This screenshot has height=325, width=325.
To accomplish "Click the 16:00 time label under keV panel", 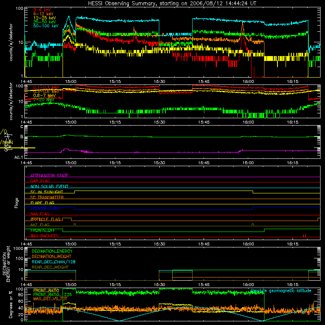I will click(248, 82).
